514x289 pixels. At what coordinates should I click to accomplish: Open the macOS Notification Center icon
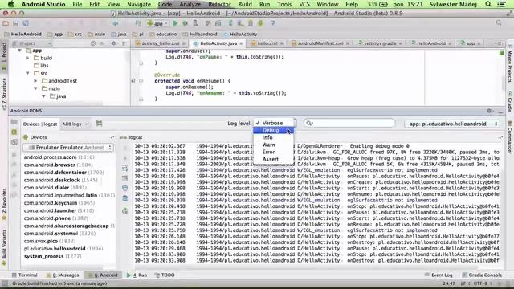501,4
